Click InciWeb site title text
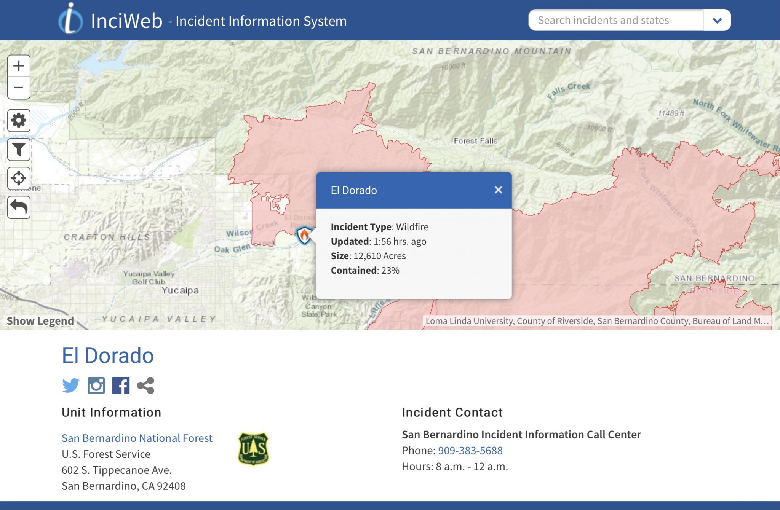 click(126, 21)
